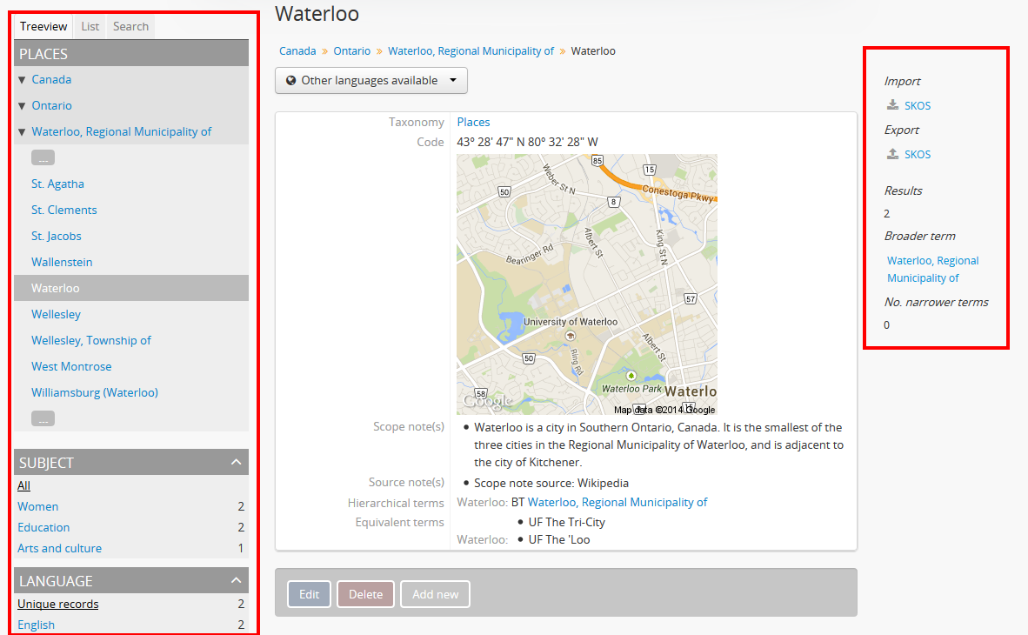The image size is (1028, 635).
Task: Open the Places taxonomy link
Action: coord(473,123)
